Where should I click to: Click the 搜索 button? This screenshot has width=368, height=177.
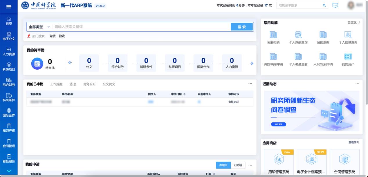(x=242, y=27)
